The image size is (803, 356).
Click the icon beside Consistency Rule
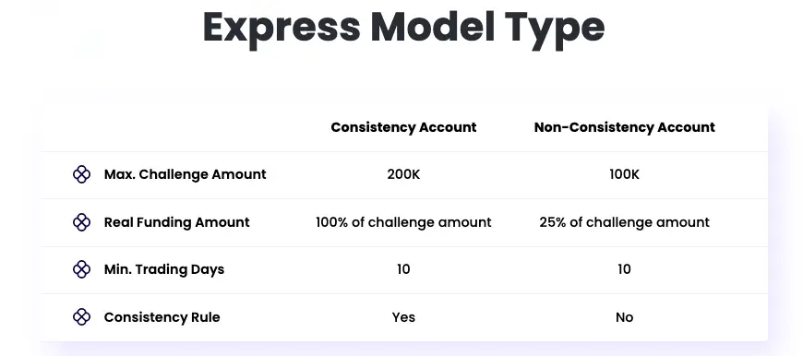81,317
